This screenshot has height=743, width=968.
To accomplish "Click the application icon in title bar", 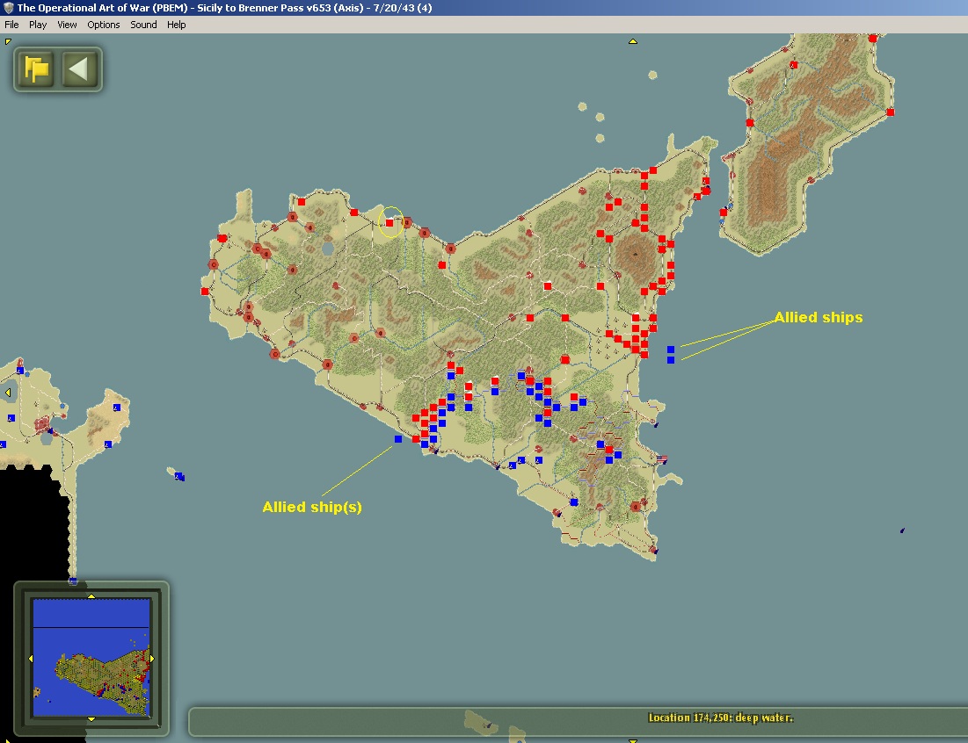I will click(x=9, y=8).
